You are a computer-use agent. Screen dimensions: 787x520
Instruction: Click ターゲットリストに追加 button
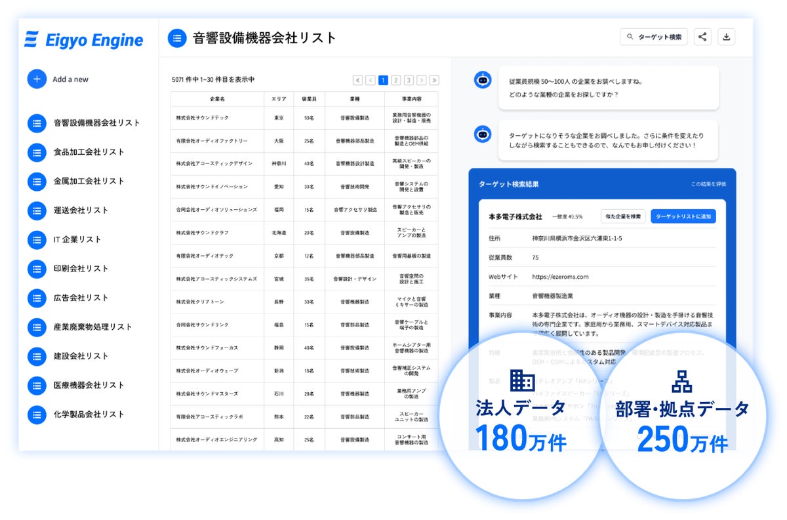click(683, 216)
